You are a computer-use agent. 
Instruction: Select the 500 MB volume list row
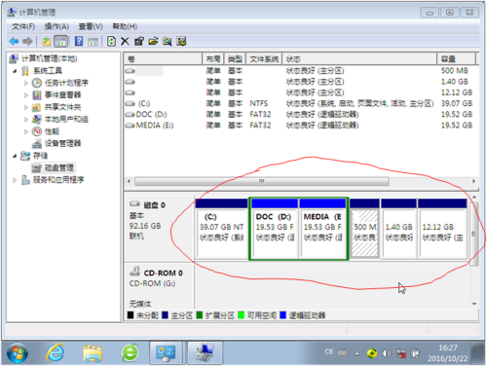[x=300, y=71]
